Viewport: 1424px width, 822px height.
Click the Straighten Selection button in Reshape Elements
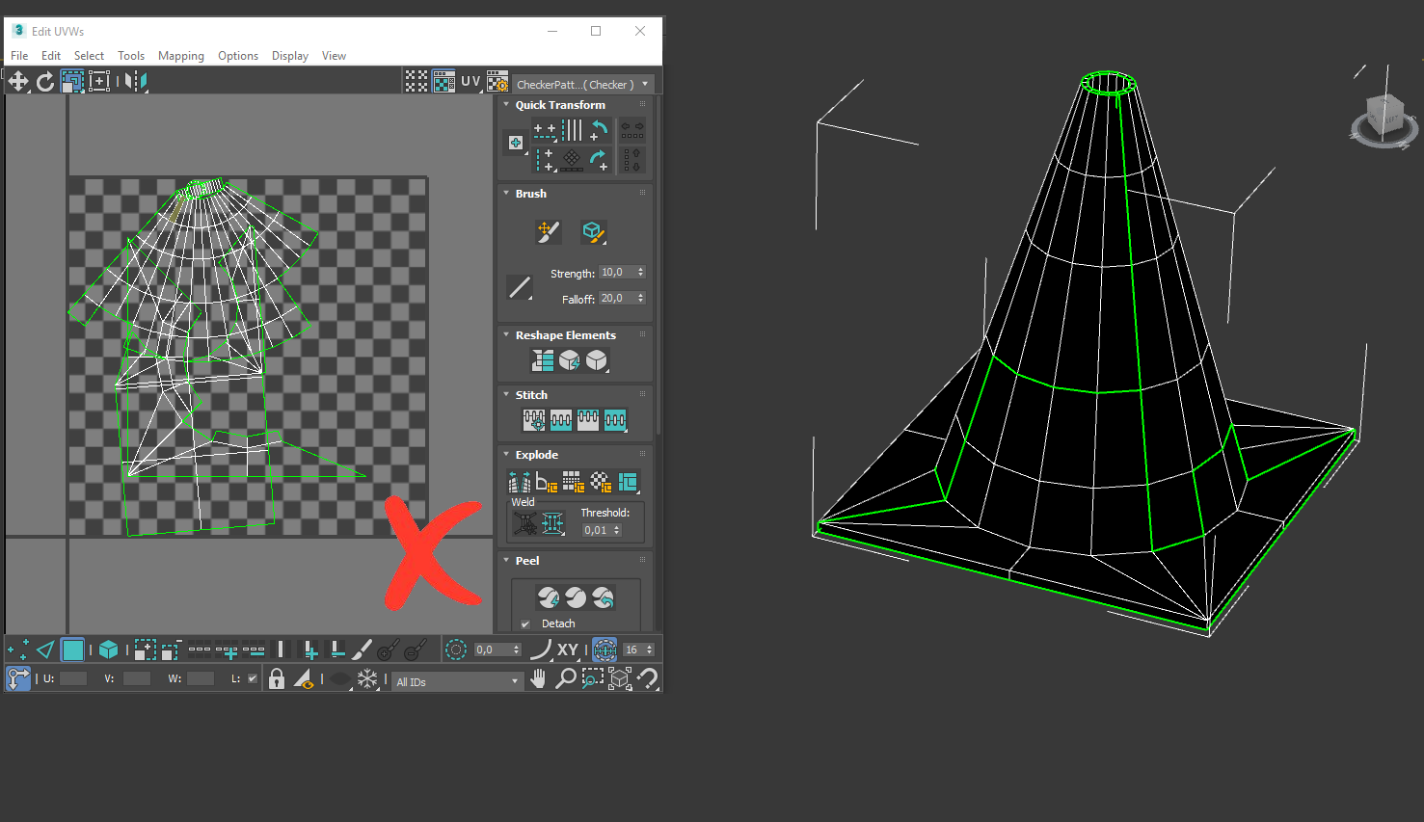click(543, 360)
